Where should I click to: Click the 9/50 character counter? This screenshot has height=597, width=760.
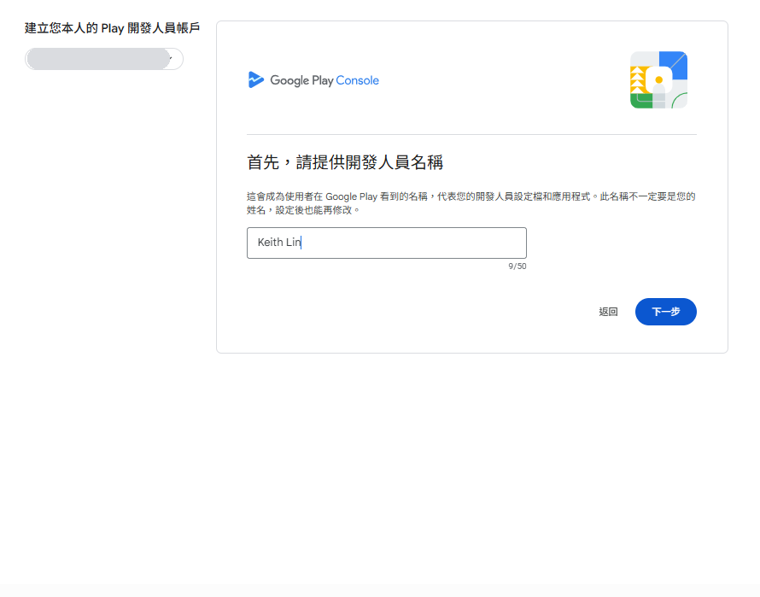[517, 266]
